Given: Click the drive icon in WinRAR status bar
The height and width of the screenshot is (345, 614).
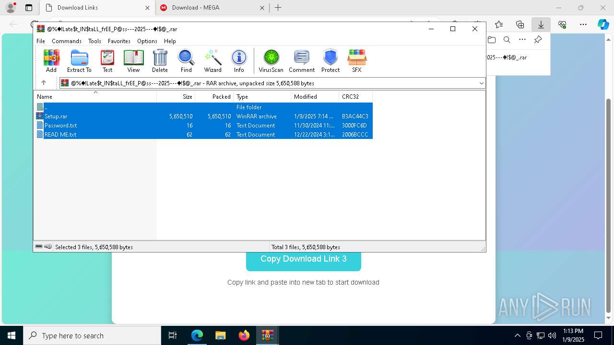Looking at the screenshot, I should coord(39,247).
